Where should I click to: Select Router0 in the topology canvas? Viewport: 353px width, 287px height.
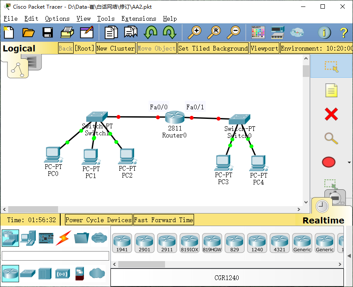[x=174, y=117]
